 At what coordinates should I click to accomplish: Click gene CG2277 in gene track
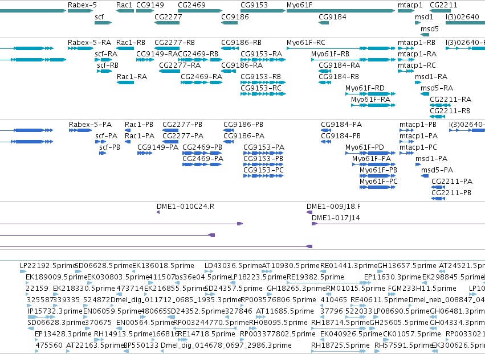[x=167, y=23]
